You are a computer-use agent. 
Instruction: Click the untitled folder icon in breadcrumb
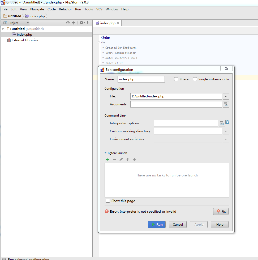[x=5, y=16]
